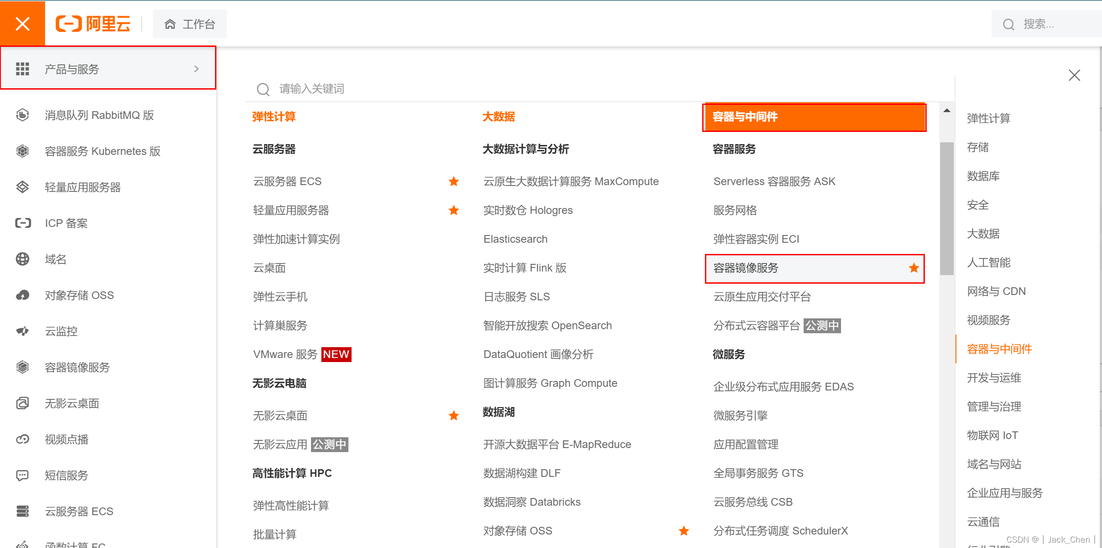The image size is (1102, 548).
Task: Open 图计算服务 Graph Compute link
Action: (550, 383)
